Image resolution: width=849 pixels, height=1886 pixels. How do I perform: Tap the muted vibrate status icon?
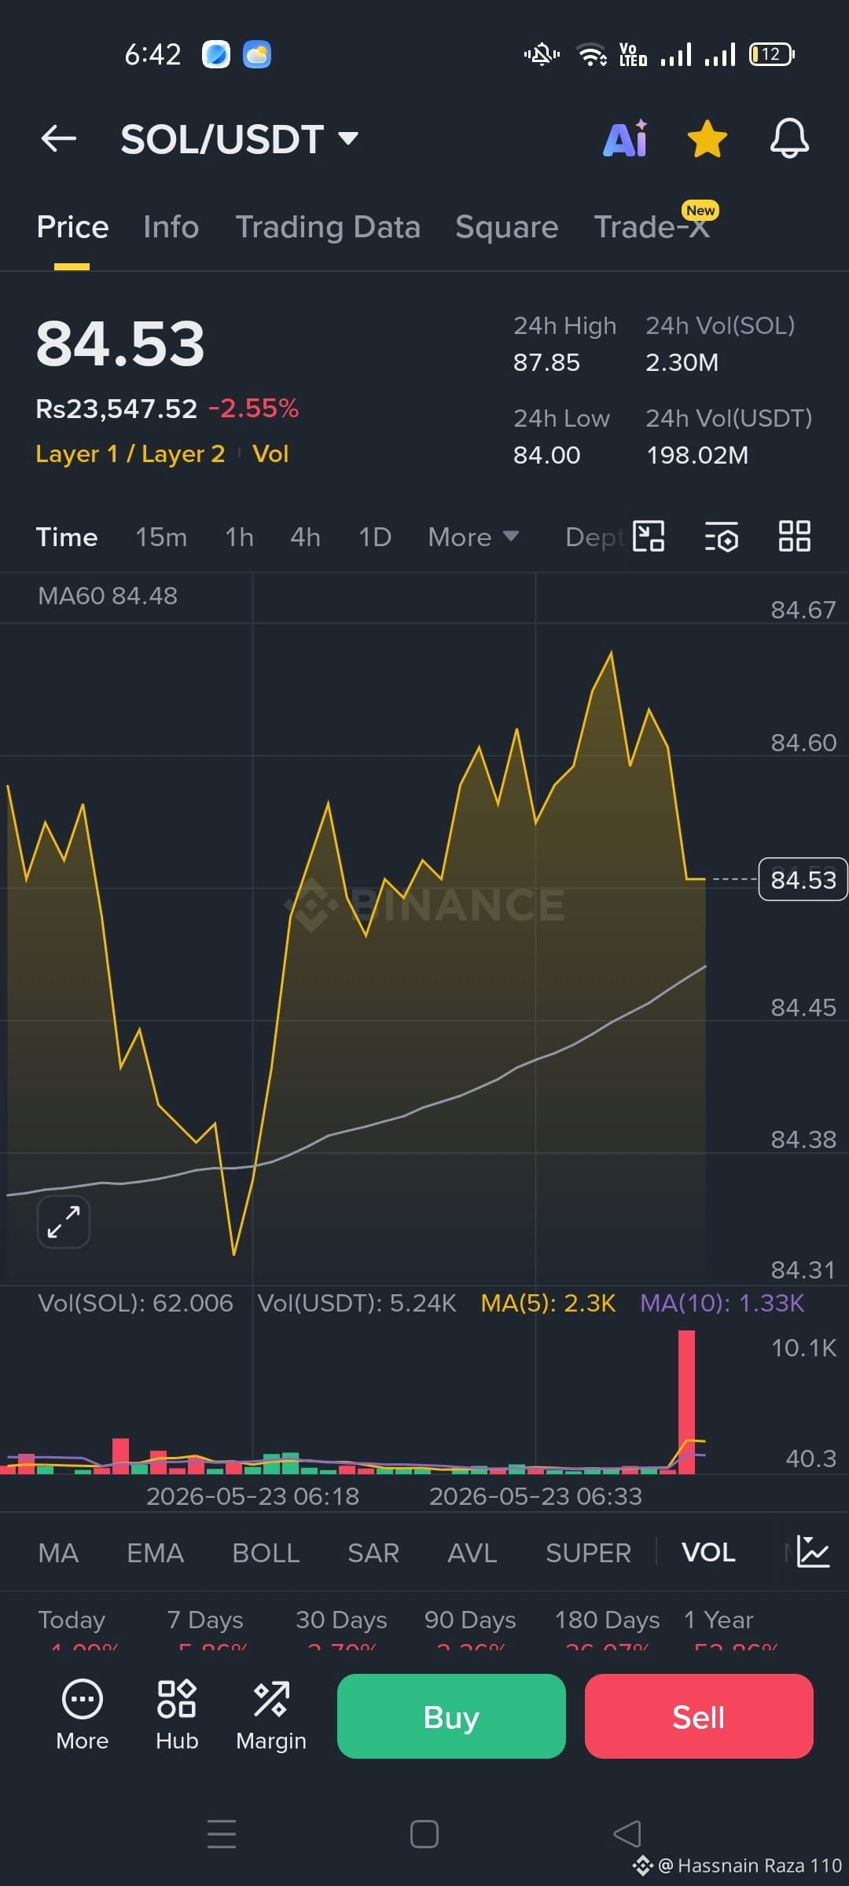coord(542,54)
